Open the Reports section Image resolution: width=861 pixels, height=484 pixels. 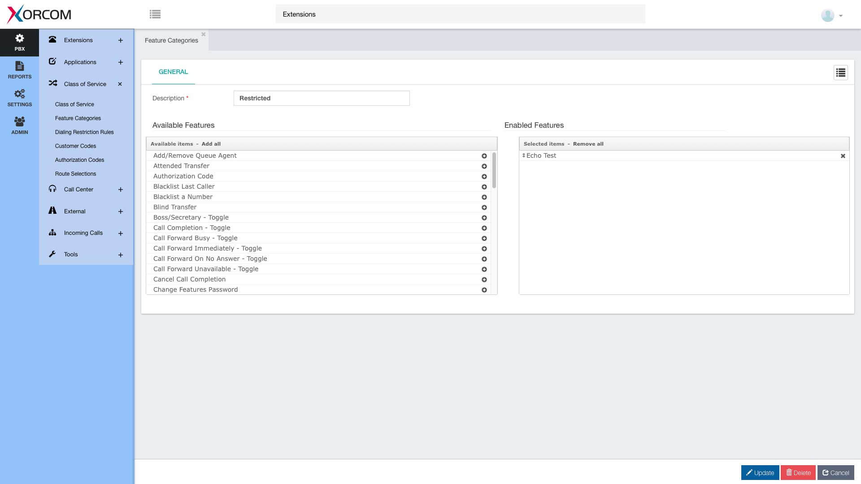point(19,70)
